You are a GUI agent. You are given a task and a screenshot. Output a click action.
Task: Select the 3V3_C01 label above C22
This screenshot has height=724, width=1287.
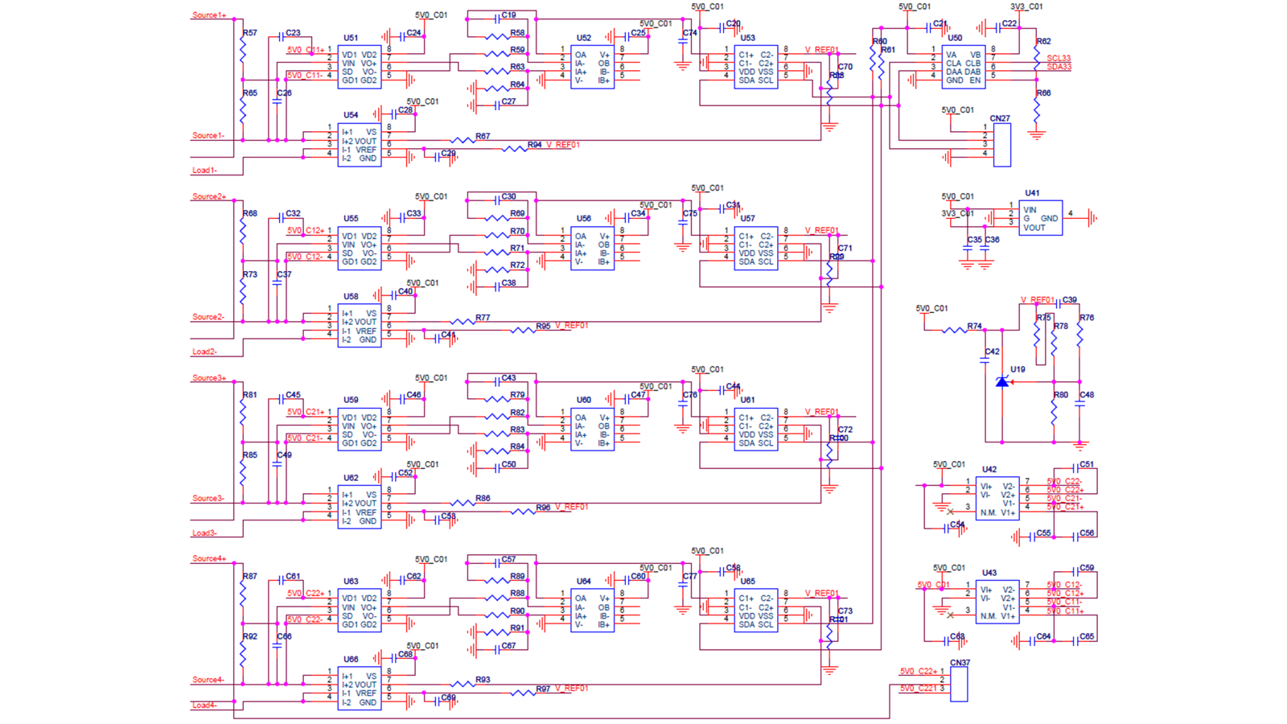coord(1026,6)
